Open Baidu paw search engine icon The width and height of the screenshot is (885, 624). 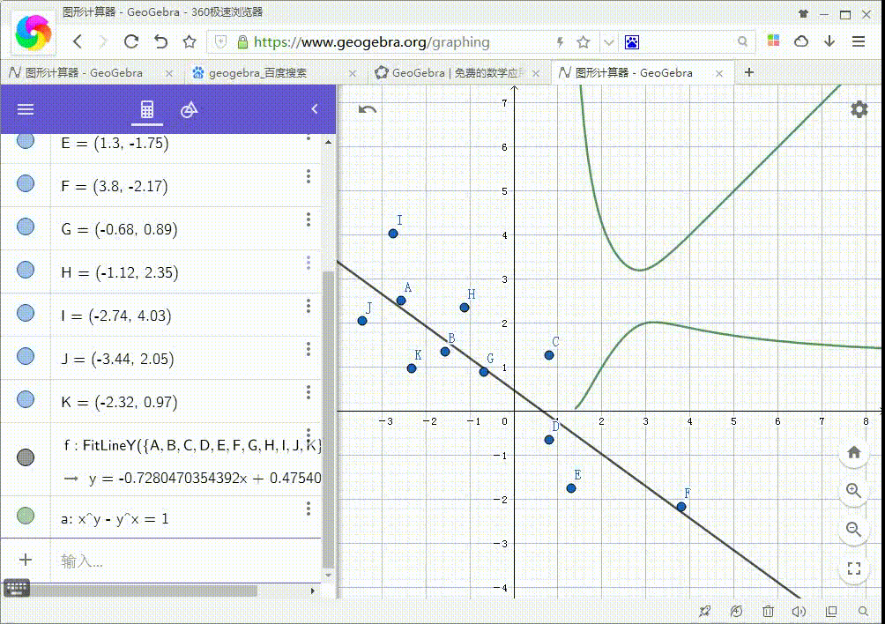632,42
